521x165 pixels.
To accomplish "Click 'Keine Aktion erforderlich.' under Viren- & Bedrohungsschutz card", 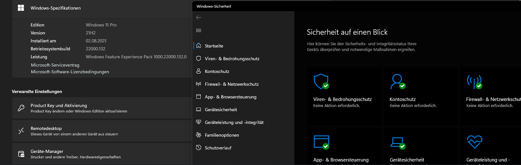I will (x=336, y=106).
